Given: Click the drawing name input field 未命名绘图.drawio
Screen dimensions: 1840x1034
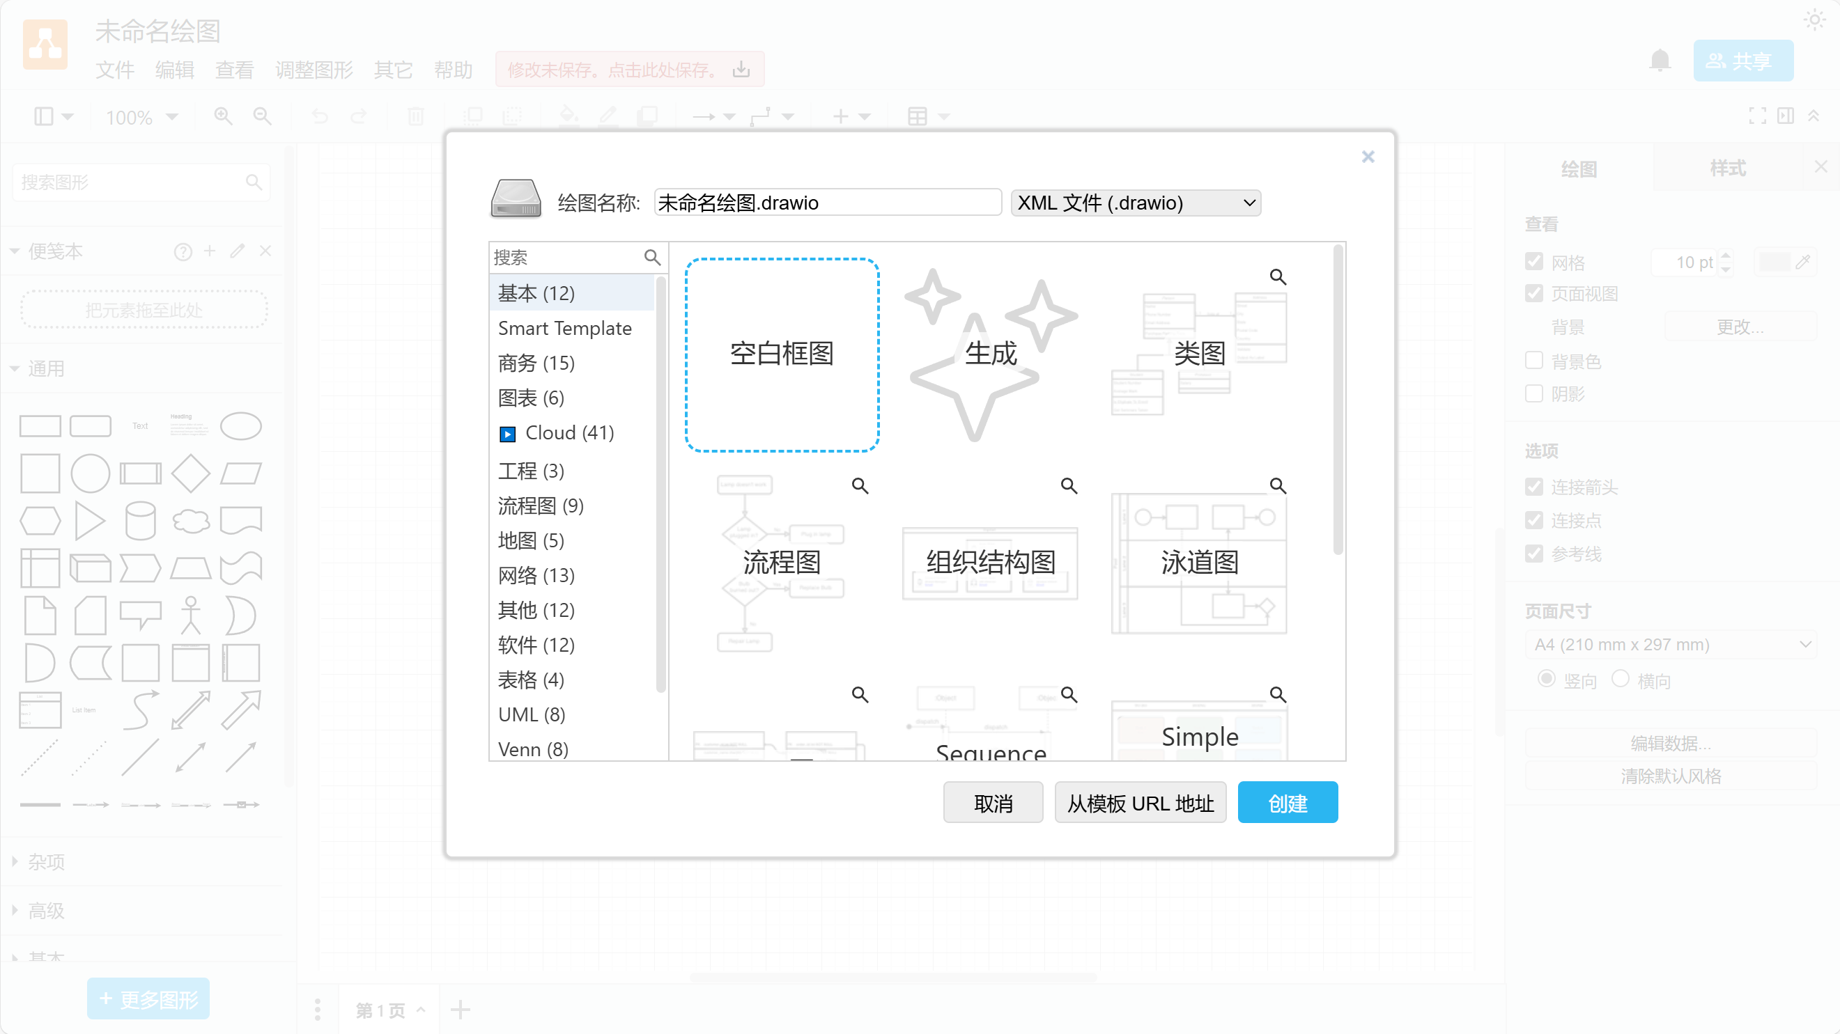Looking at the screenshot, I should [826, 203].
